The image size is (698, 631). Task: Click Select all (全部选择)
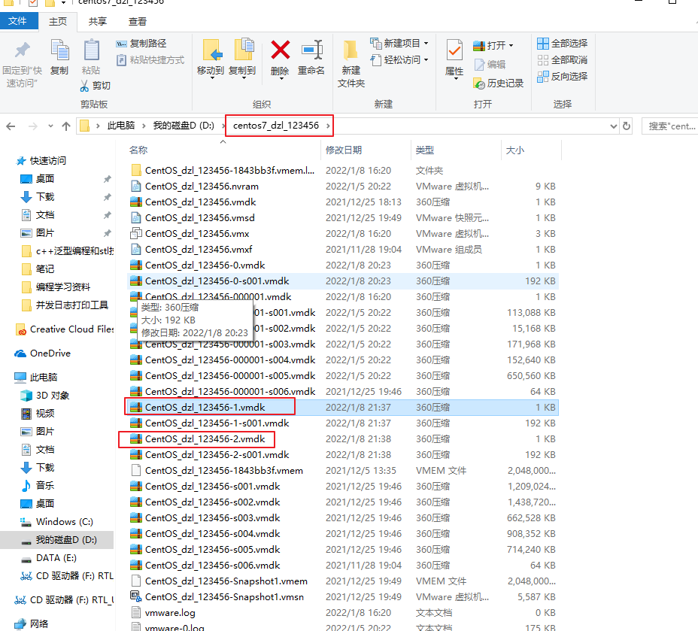tap(562, 44)
